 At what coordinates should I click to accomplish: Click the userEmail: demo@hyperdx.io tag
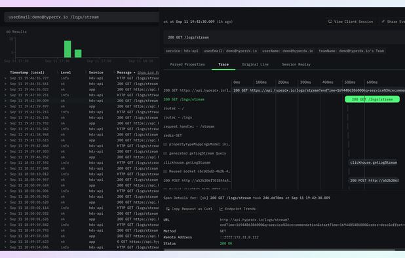tap(230, 51)
